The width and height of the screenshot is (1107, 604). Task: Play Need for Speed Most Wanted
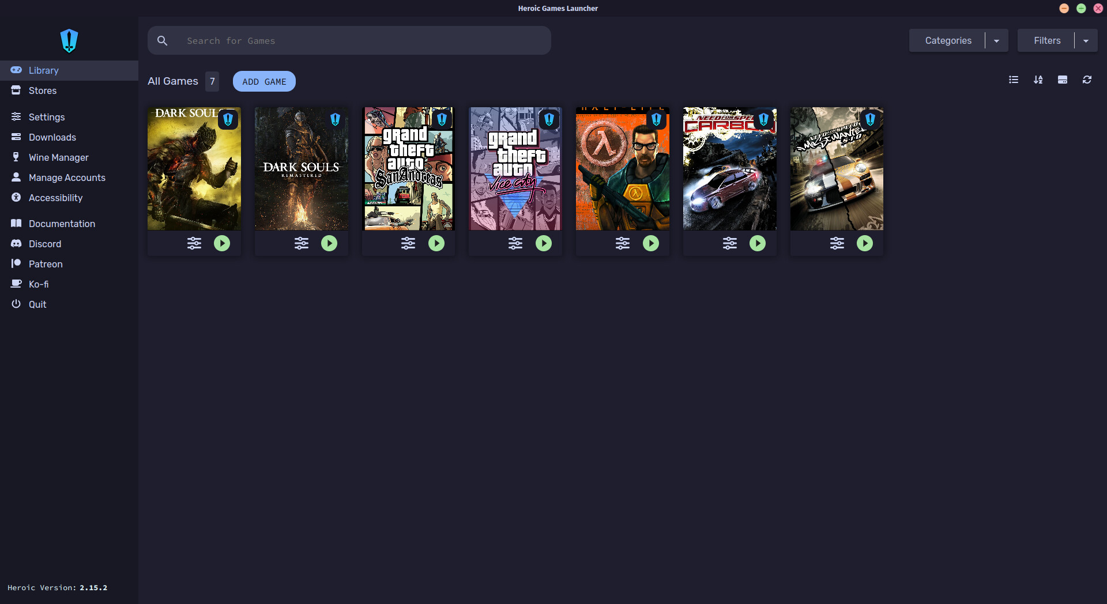click(865, 243)
